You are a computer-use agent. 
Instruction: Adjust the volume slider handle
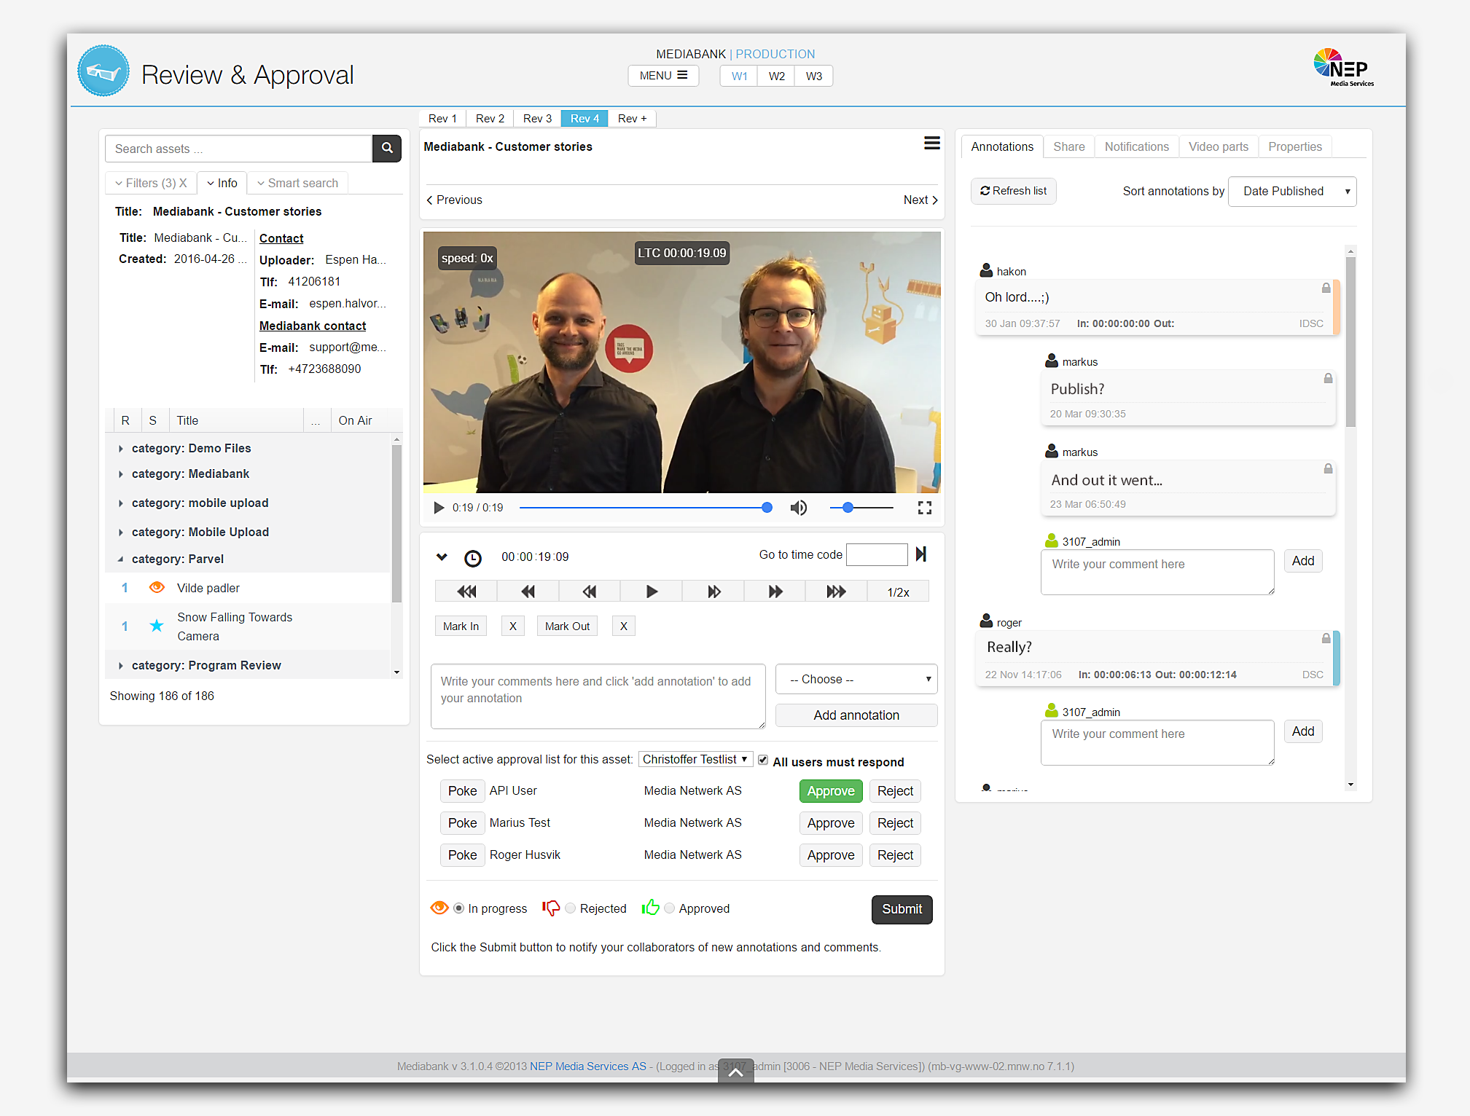click(848, 508)
